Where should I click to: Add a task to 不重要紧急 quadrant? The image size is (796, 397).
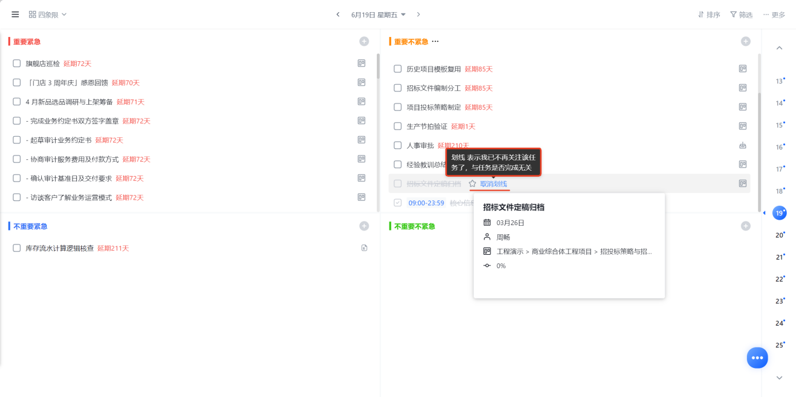click(x=364, y=226)
